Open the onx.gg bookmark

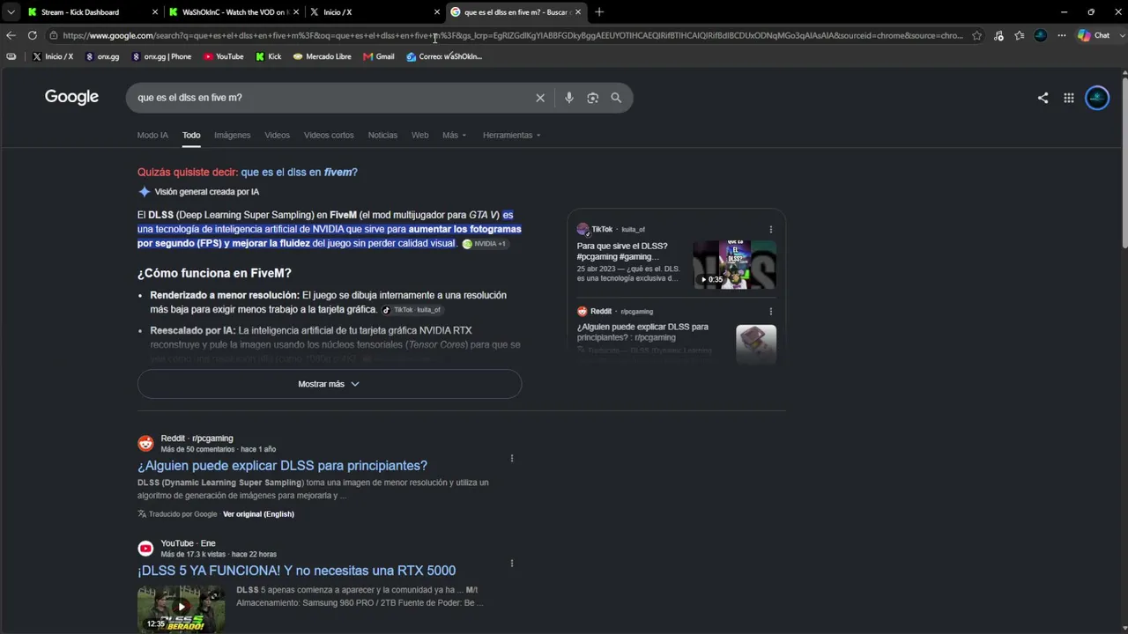tap(102, 56)
